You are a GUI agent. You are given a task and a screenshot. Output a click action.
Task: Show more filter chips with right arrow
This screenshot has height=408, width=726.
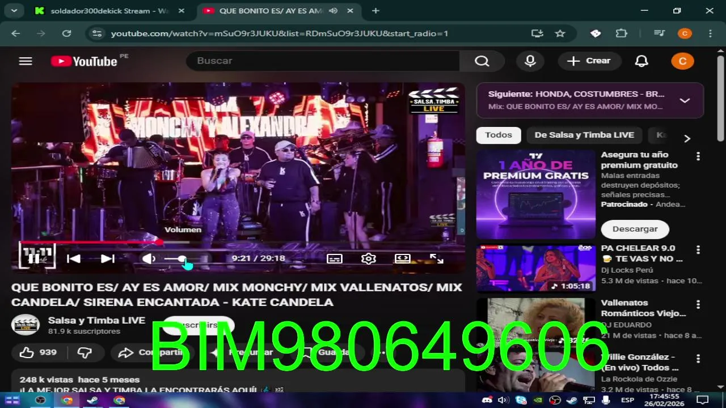click(x=687, y=138)
